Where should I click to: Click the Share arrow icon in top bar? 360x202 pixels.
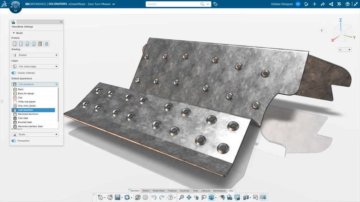323,4
